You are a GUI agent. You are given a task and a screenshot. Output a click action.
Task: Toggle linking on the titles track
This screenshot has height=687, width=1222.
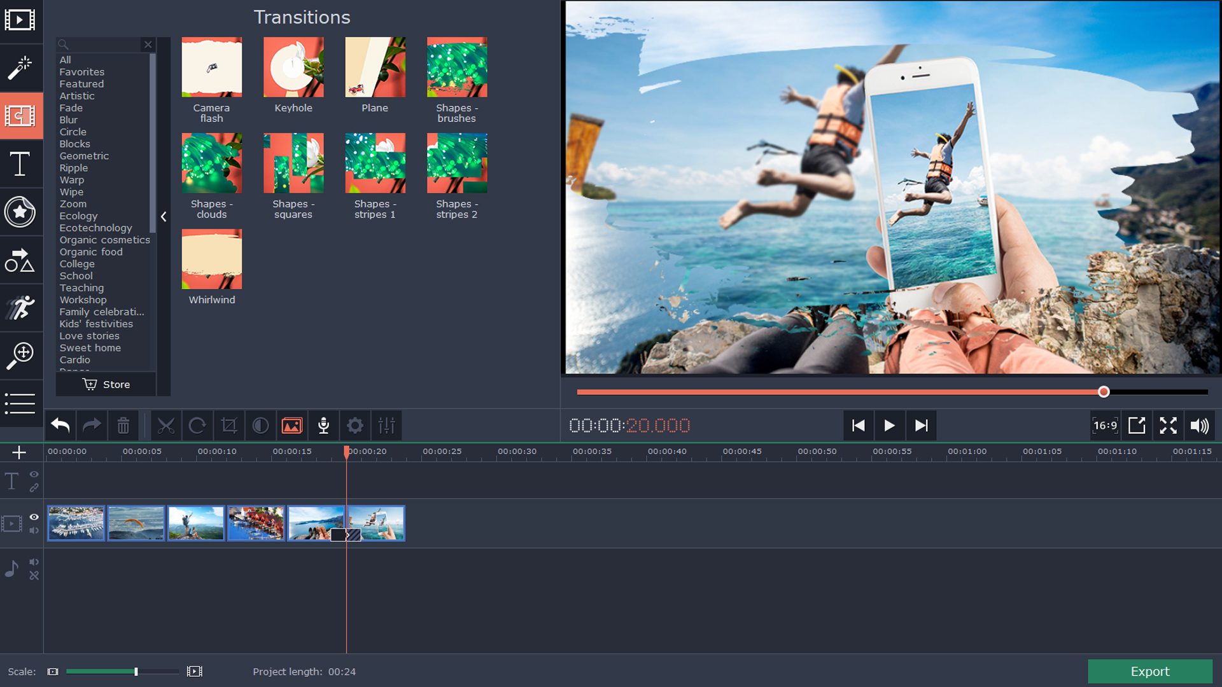point(34,489)
